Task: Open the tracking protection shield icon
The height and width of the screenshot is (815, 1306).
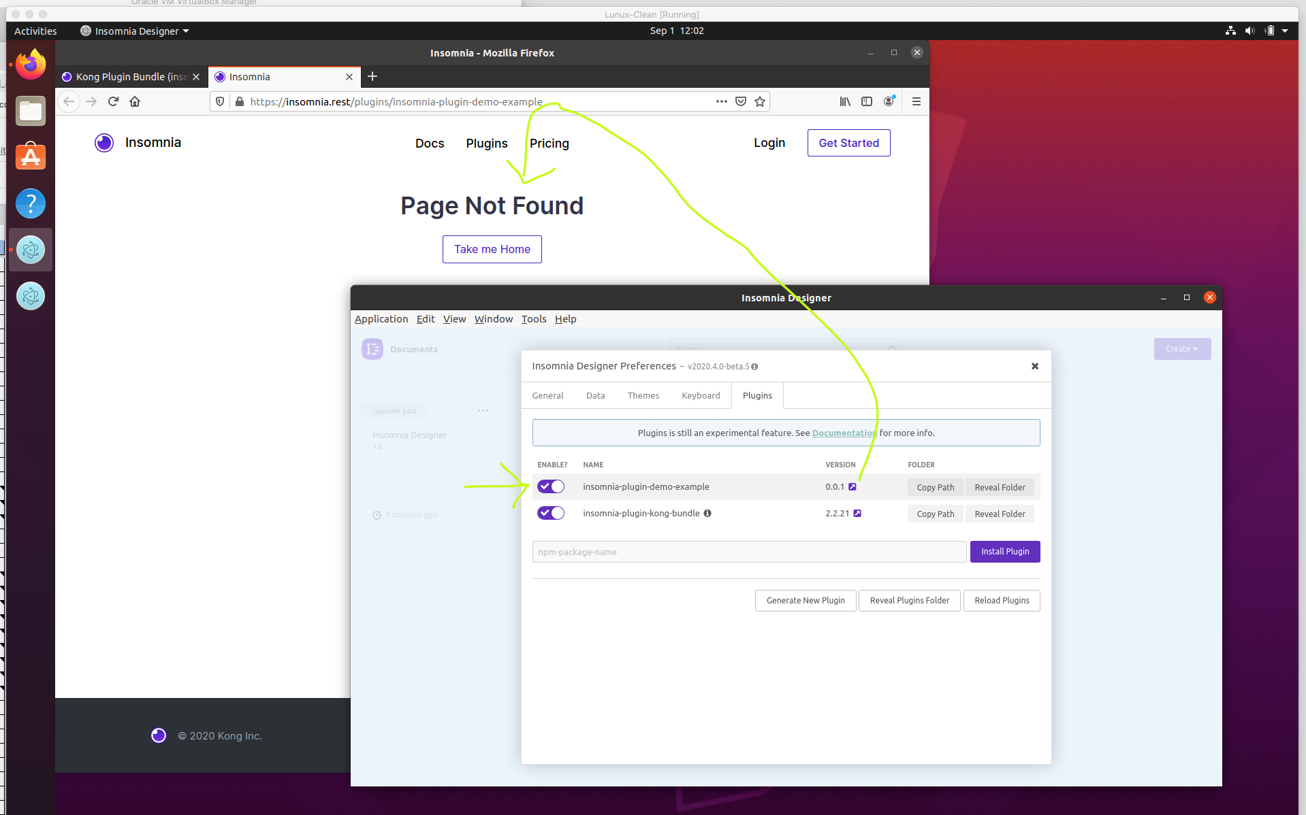Action: tap(220, 101)
